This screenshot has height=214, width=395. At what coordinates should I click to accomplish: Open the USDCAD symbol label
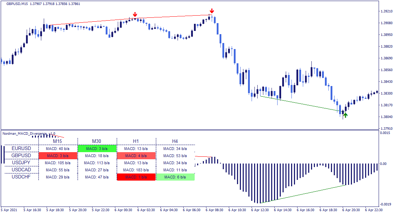coord(21,170)
